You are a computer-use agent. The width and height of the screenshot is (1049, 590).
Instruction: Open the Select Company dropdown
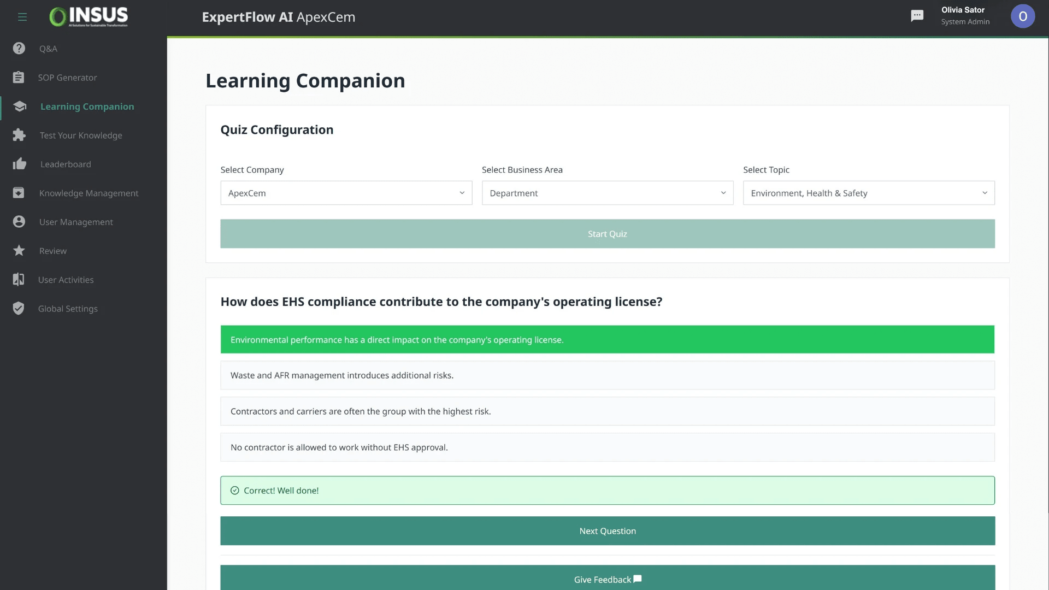[346, 193]
